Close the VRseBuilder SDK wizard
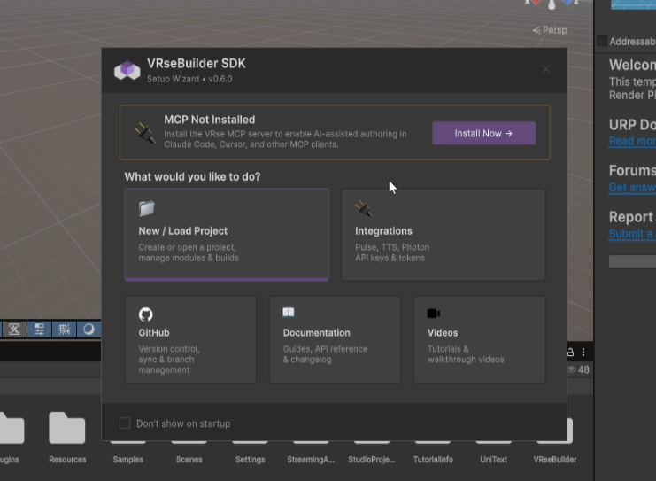Viewport: 656px width, 481px height. pyautogui.click(x=545, y=69)
